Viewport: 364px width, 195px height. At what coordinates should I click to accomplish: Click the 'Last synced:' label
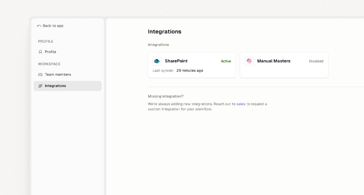pyautogui.click(x=163, y=70)
